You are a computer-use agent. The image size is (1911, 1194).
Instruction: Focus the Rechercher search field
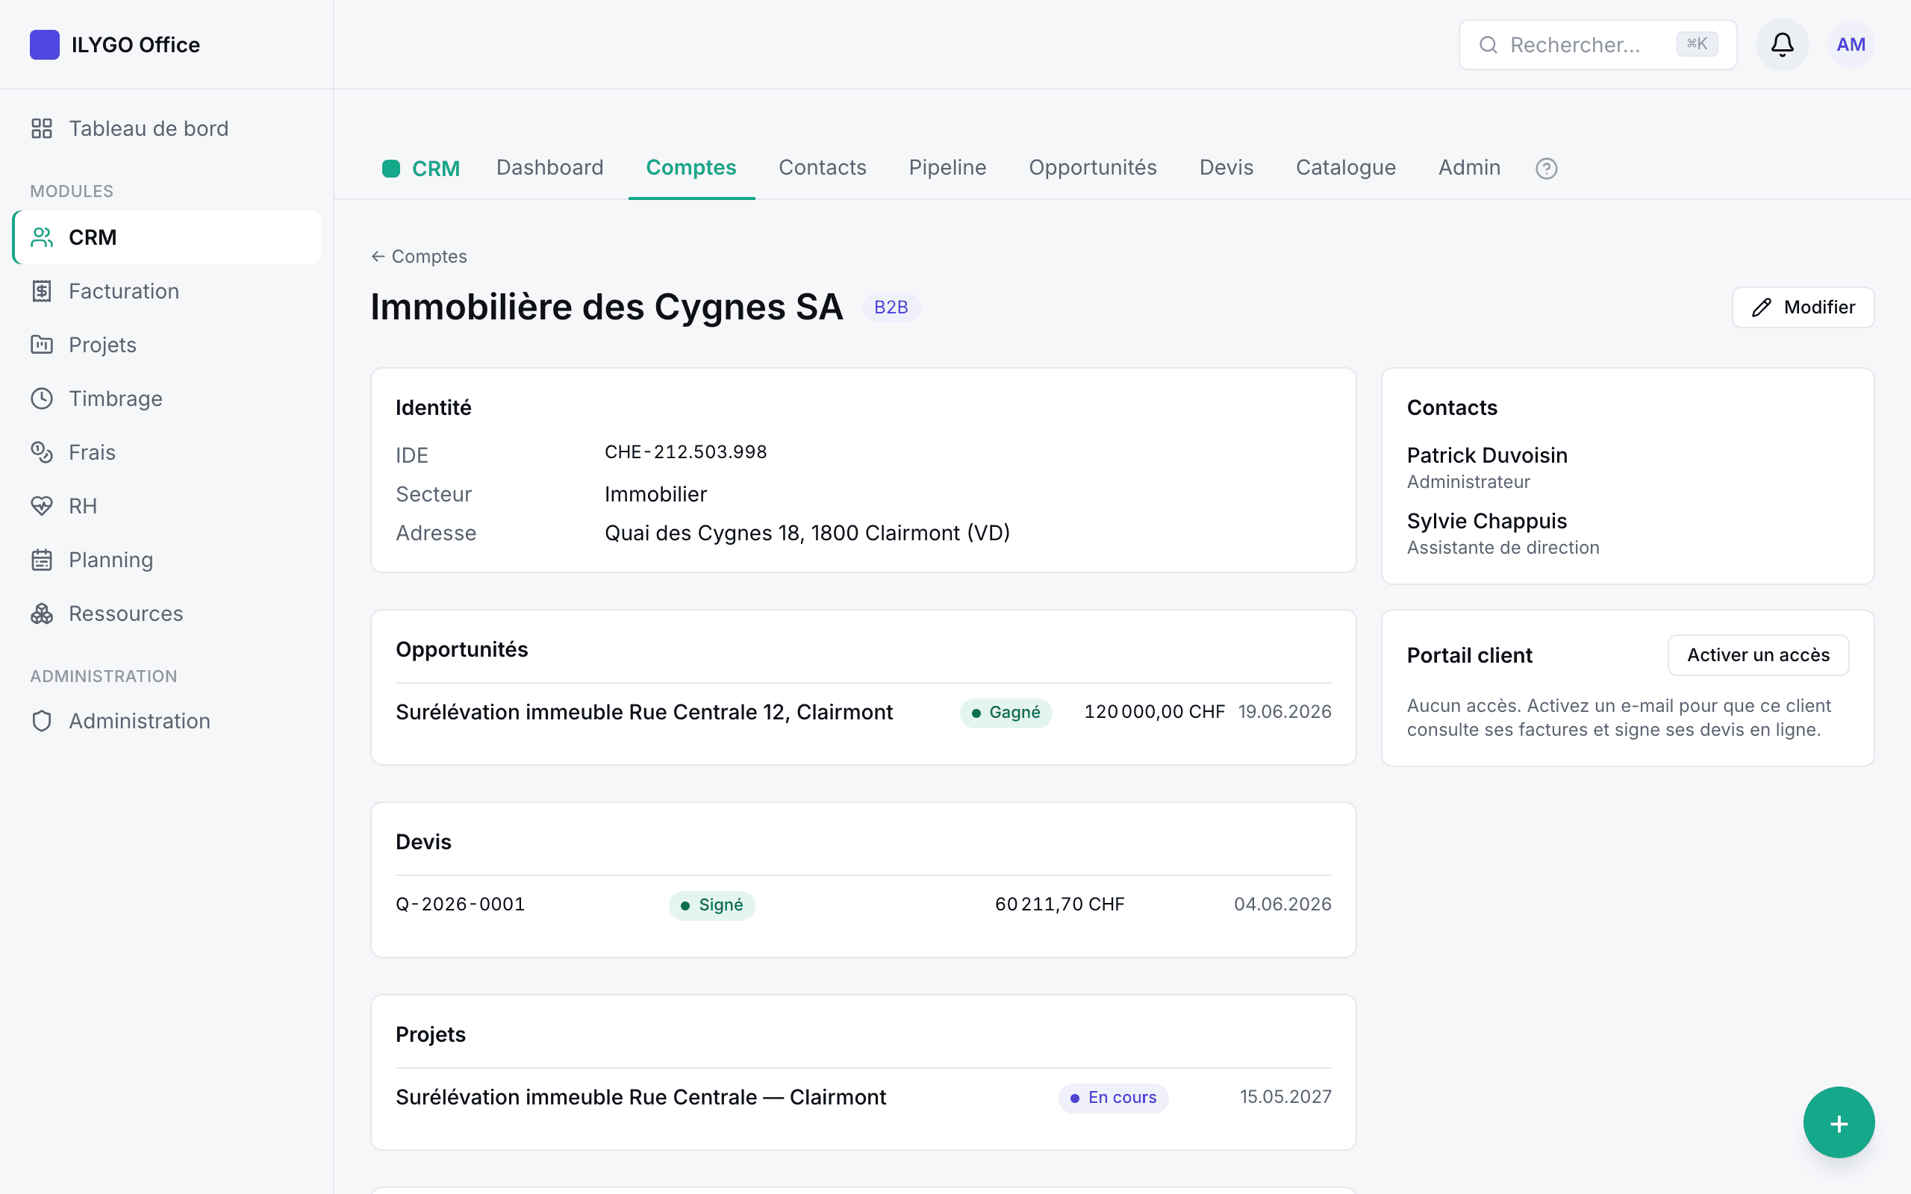pyautogui.click(x=1597, y=45)
